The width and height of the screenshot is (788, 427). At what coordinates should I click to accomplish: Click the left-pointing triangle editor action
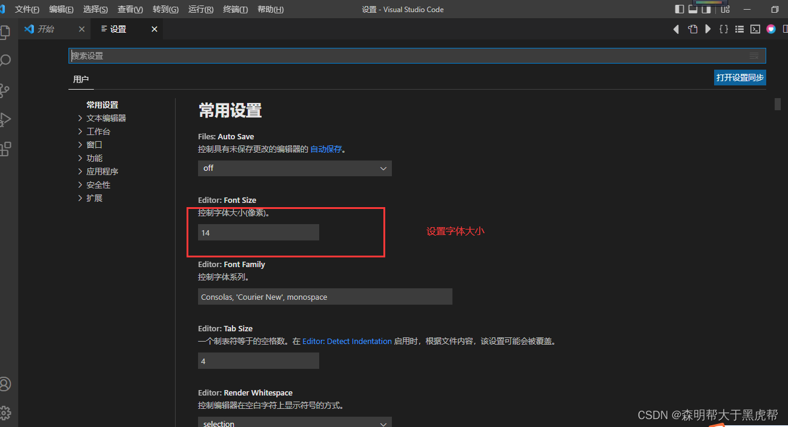click(677, 29)
